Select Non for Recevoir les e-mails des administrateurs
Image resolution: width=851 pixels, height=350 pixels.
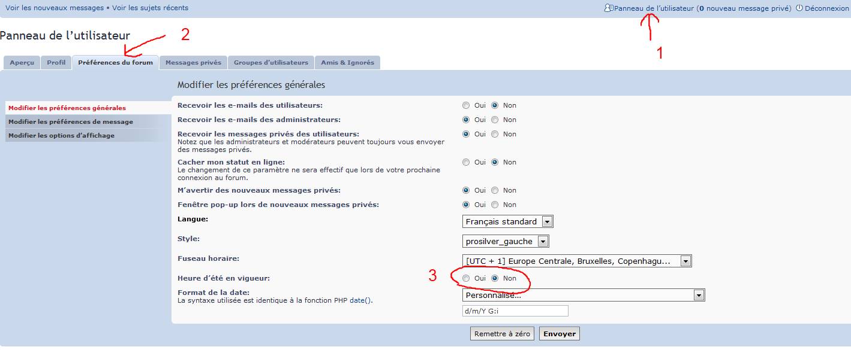point(495,120)
